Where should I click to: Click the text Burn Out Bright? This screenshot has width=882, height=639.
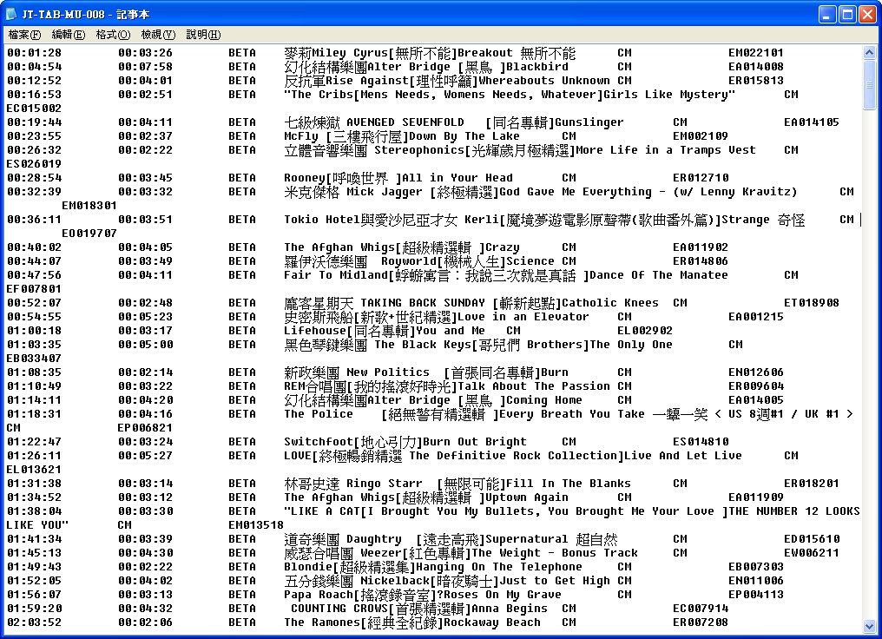click(x=475, y=442)
